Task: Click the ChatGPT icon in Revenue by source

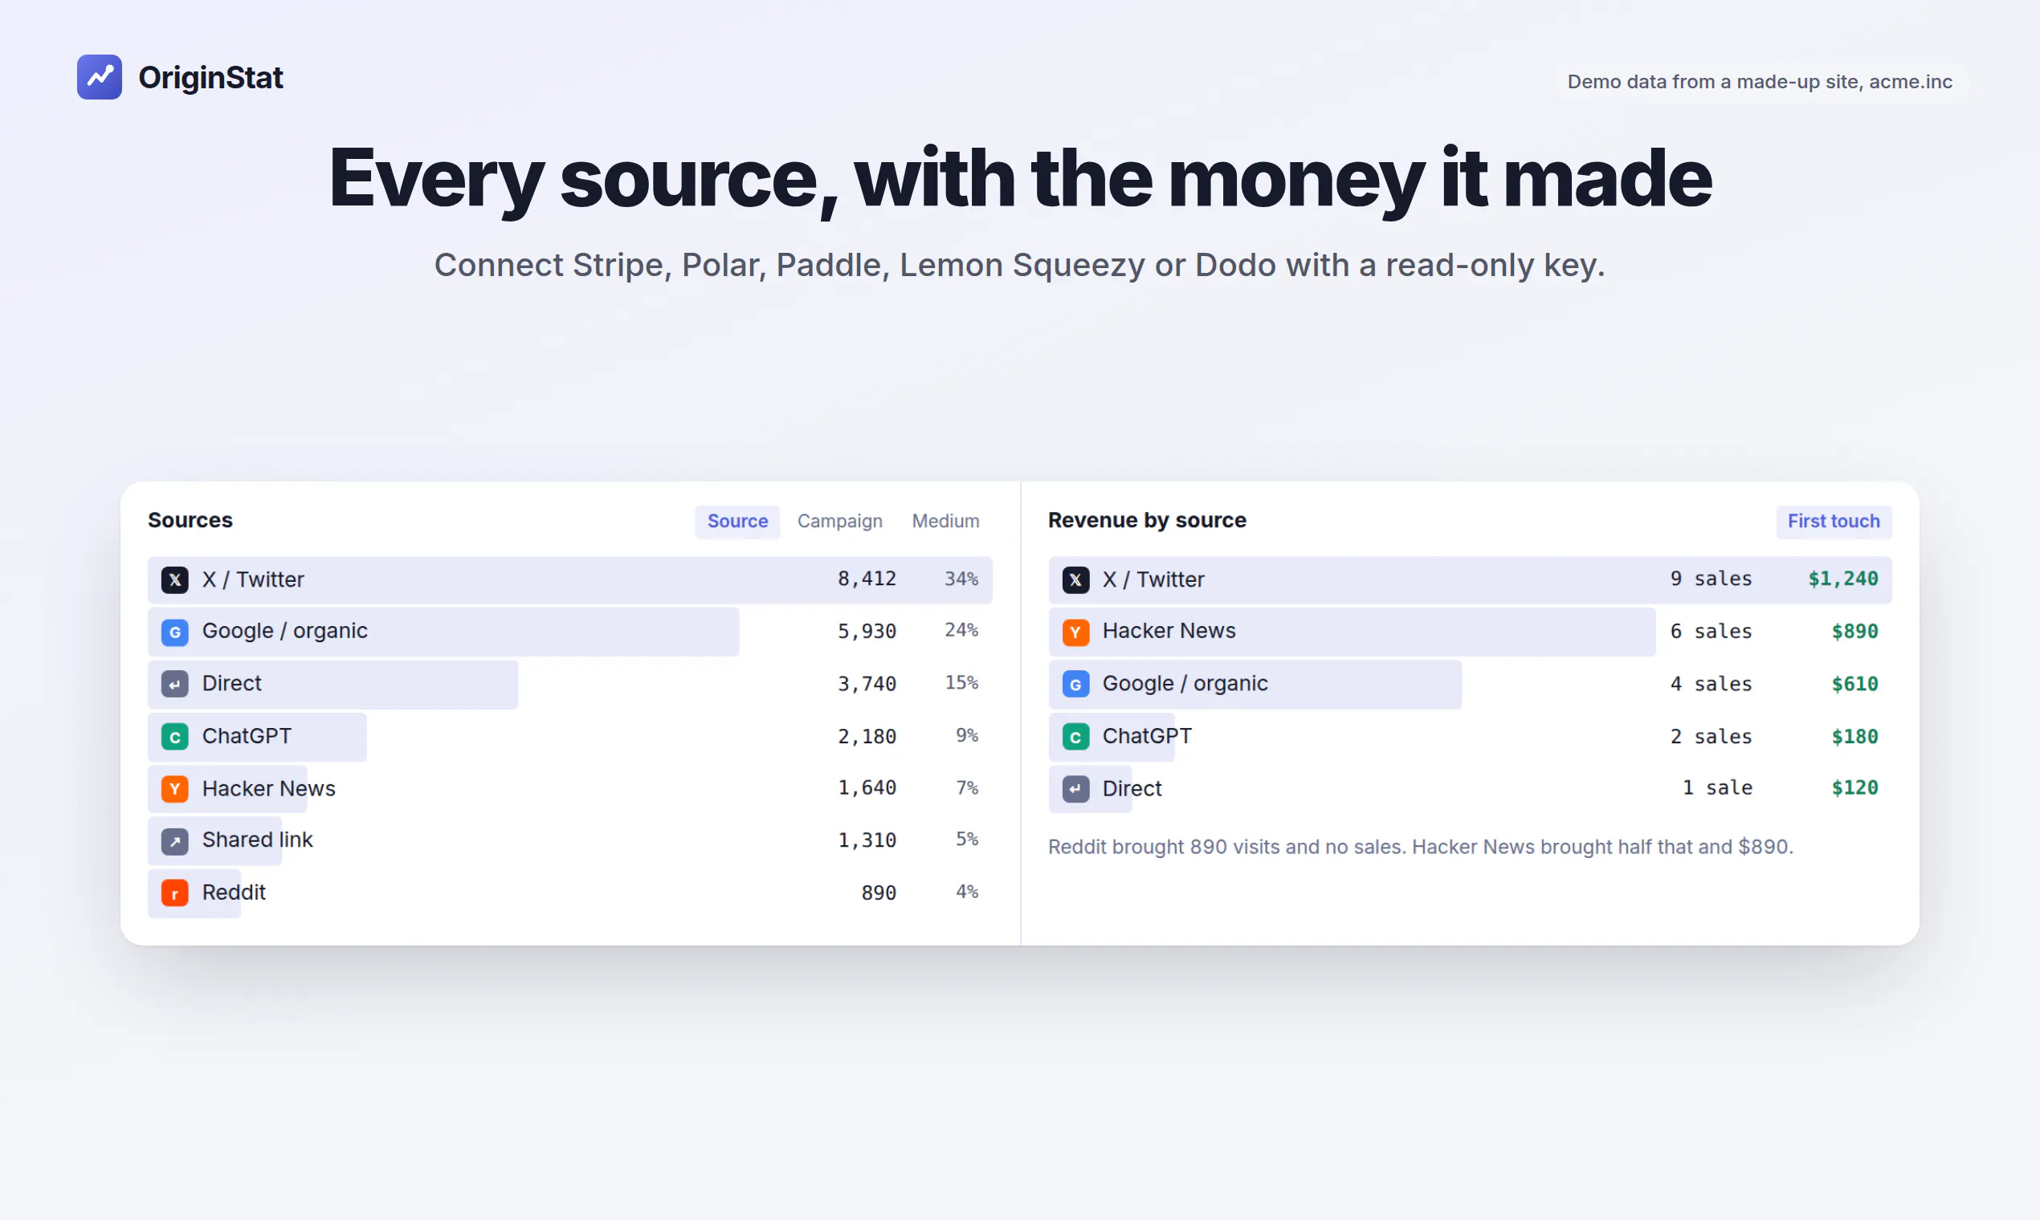Action: tap(1075, 737)
